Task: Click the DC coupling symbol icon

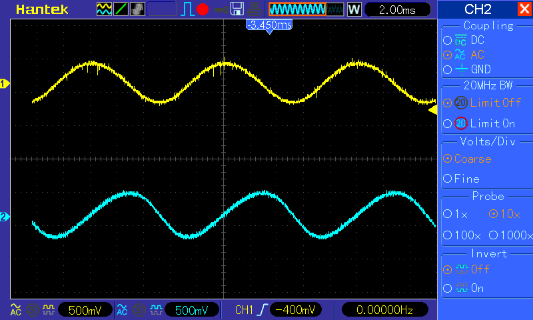Action: pyautogui.click(x=460, y=40)
